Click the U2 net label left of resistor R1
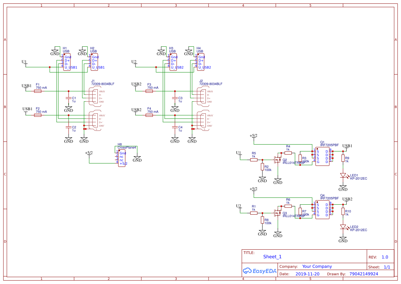This screenshot has width=401, height=284. [238, 206]
